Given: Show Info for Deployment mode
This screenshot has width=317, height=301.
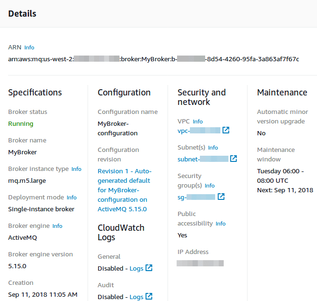Looking at the screenshot, I should (71, 198).
